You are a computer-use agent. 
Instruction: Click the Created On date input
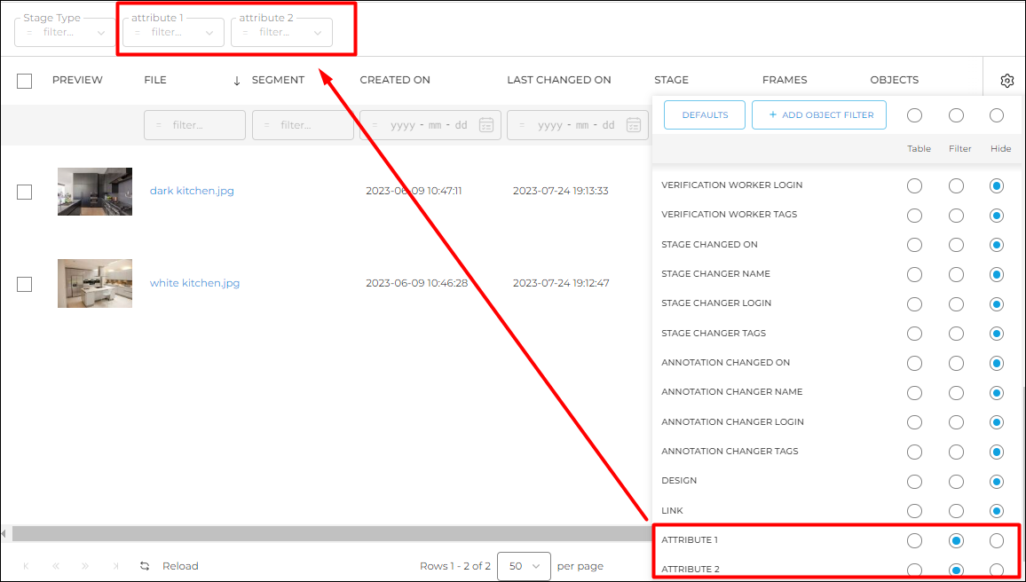click(429, 125)
